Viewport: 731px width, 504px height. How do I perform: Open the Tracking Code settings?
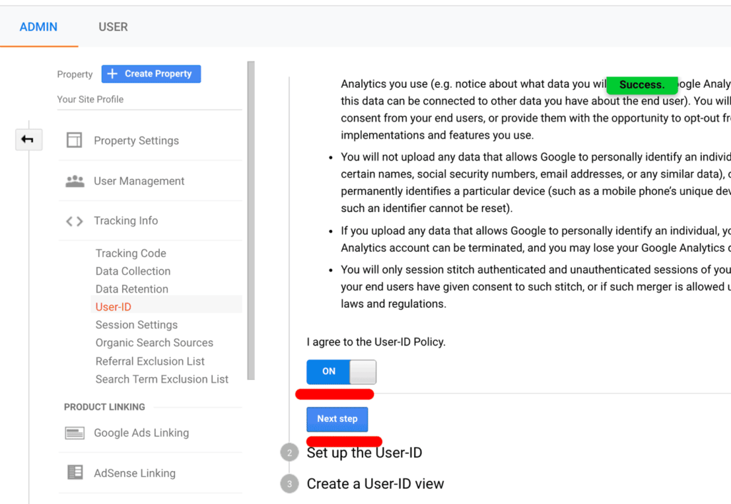[131, 253]
